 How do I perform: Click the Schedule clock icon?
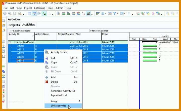[x=138, y=14]
